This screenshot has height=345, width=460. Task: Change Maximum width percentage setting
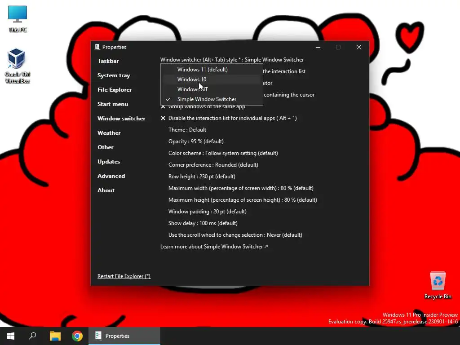click(241, 188)
